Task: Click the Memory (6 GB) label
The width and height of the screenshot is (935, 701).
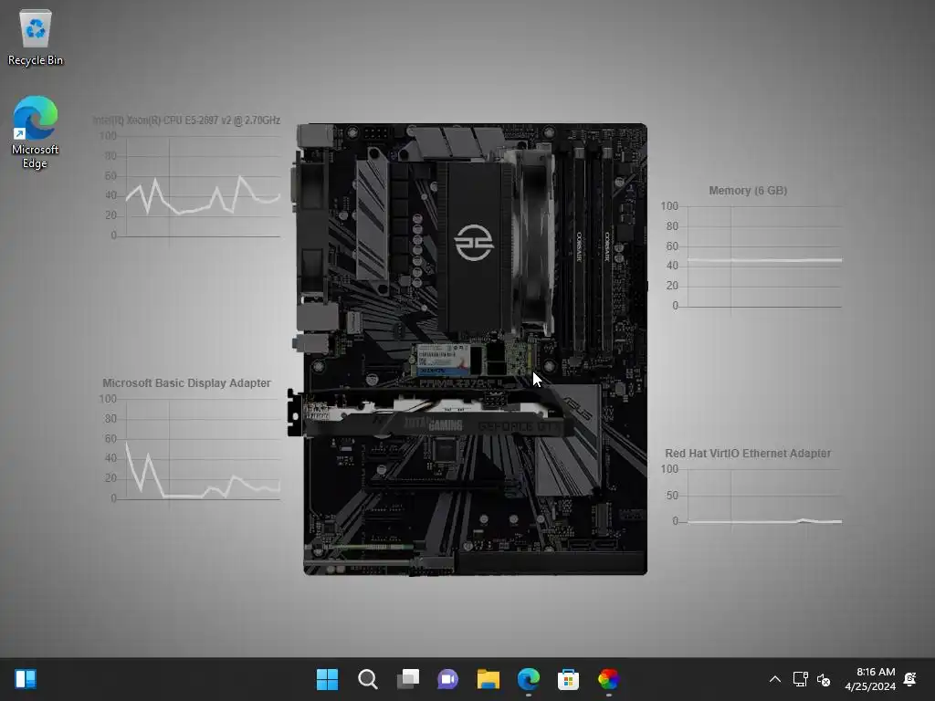Action: click(x=748, y=191)
